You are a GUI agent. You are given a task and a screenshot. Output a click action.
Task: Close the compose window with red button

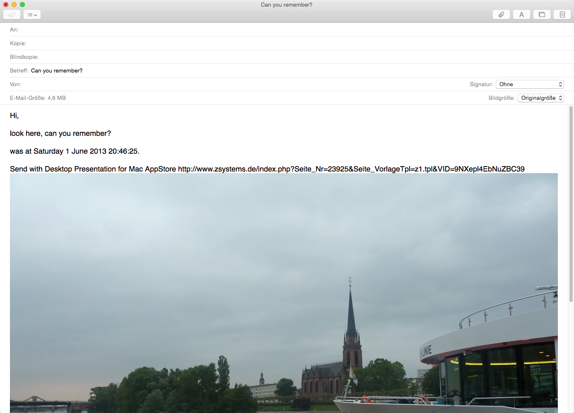tap(6, 5)
